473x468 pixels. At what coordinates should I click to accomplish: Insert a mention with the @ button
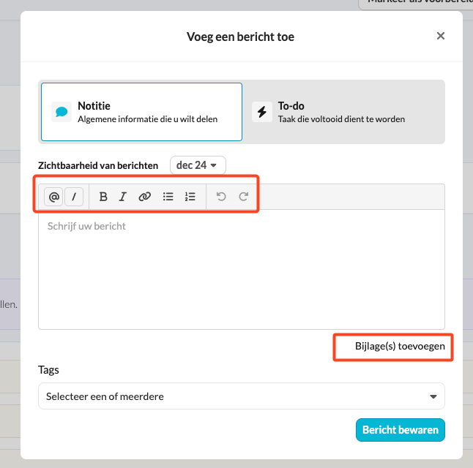53,197
